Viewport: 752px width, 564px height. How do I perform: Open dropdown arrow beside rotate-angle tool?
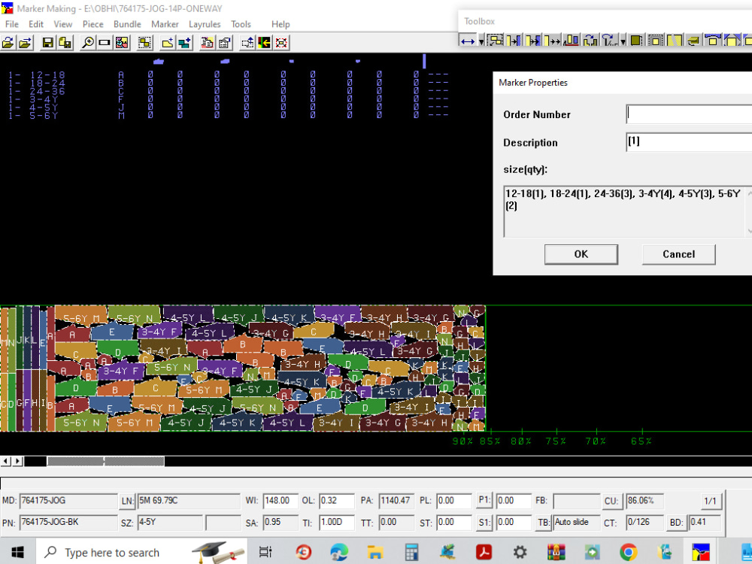(x=623, y=41)
